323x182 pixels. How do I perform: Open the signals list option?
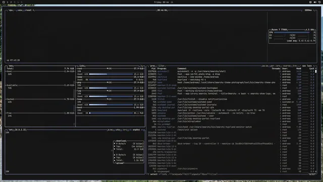coord(195,174)
